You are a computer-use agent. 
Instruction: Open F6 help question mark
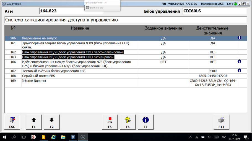tap(128, 122)
